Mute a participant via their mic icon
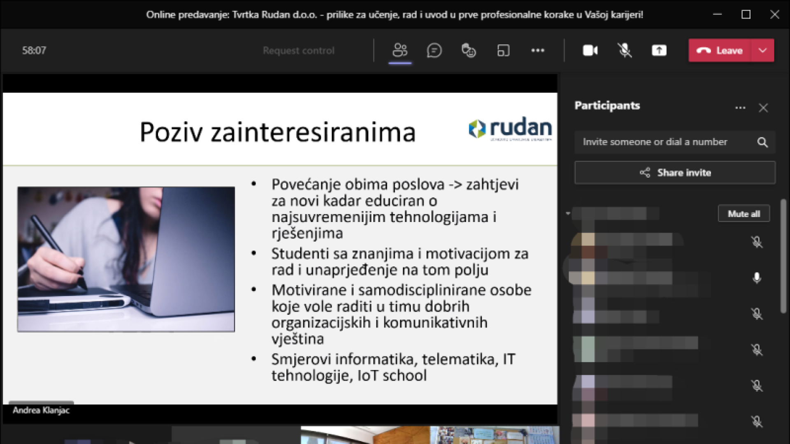Viewport: 790px width, 444px height. [757, 242]
